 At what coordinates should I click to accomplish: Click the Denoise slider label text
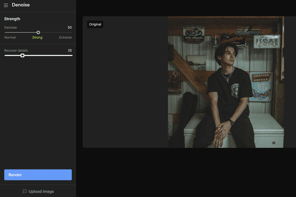[11, 28]
